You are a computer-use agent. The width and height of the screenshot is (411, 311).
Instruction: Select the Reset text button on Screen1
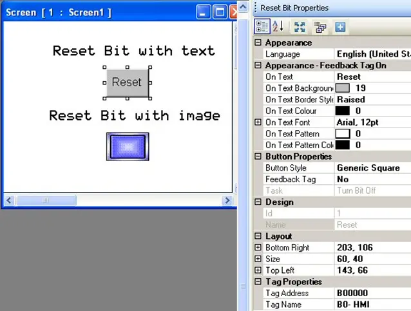128,82
